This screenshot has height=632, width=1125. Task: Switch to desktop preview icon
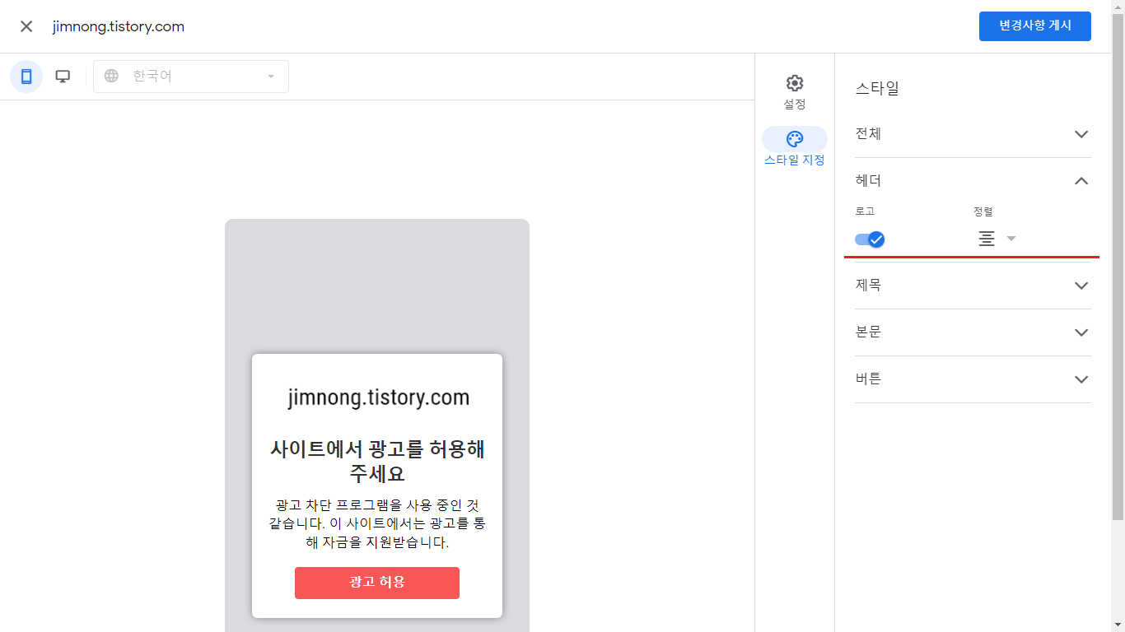[x=63, y=77]
